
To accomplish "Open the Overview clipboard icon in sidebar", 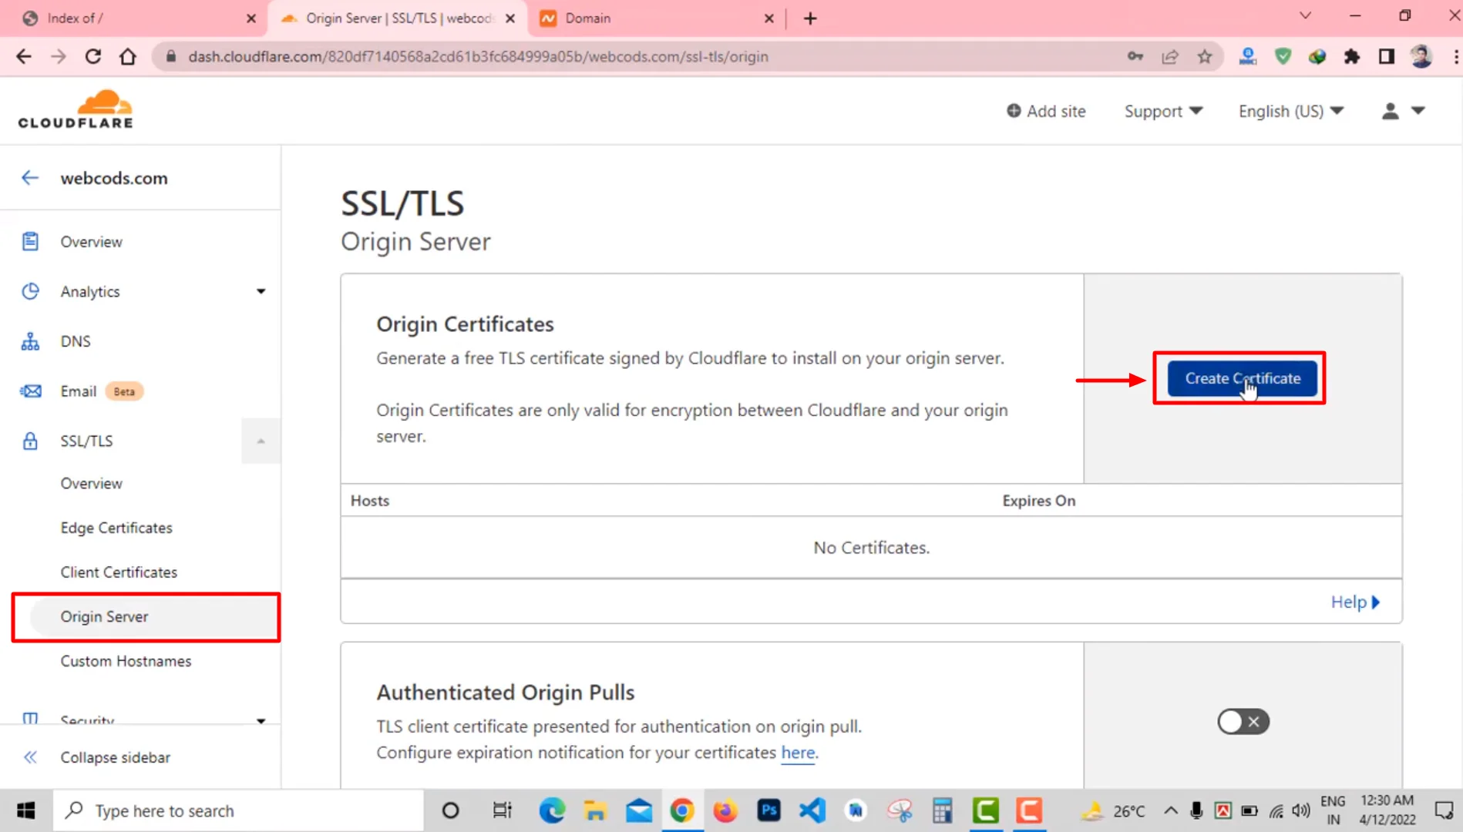I will [30, 241].
